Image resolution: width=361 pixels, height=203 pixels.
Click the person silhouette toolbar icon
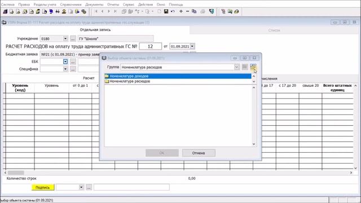(64, 11)
